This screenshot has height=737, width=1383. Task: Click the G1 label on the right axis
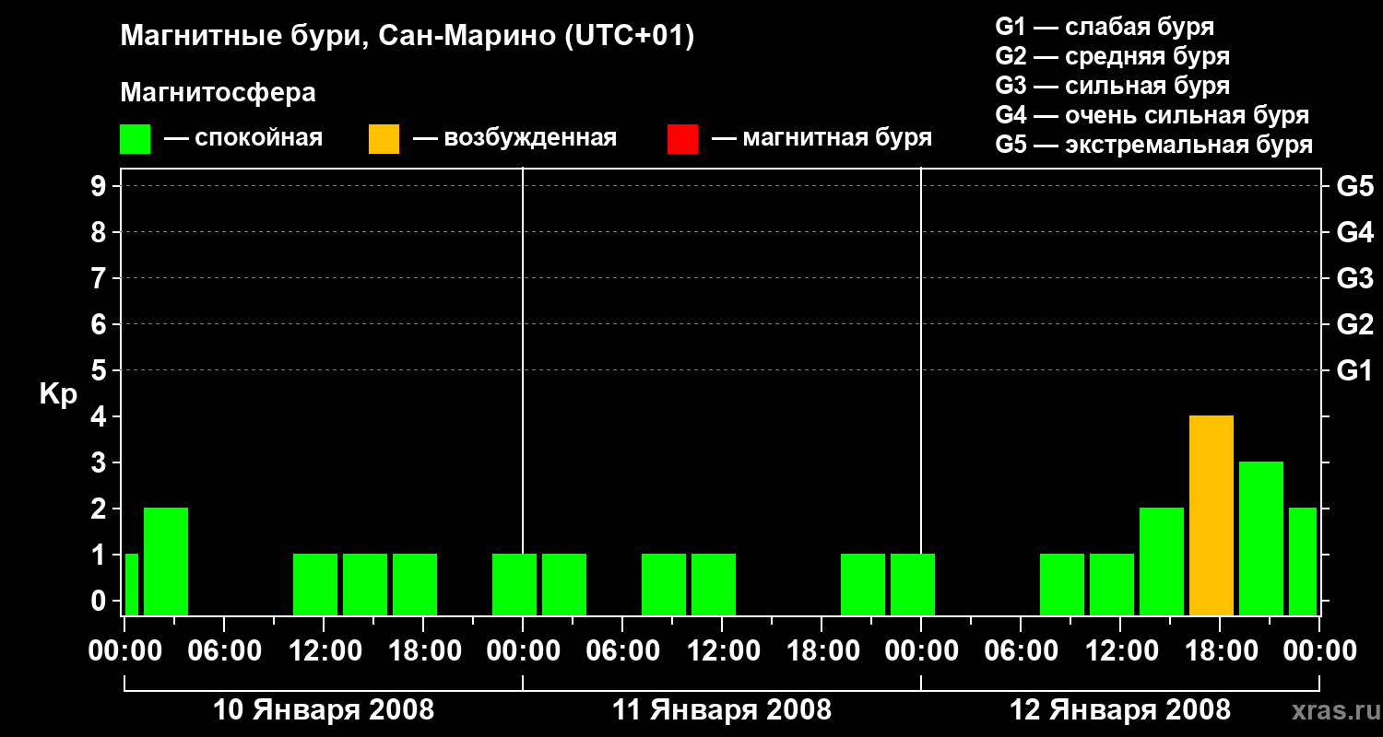1355,371
